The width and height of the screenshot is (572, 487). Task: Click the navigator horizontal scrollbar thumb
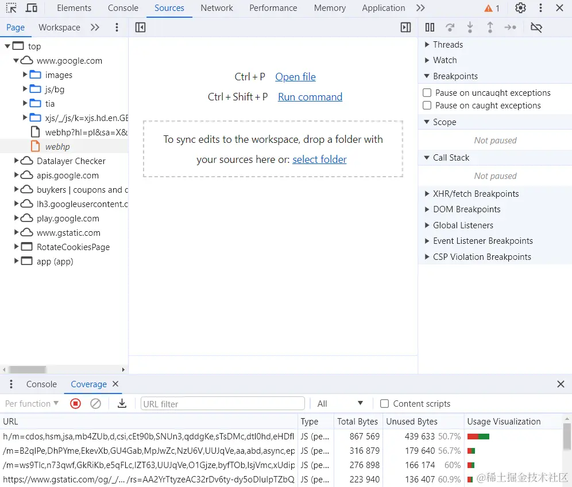pos(28,369)
